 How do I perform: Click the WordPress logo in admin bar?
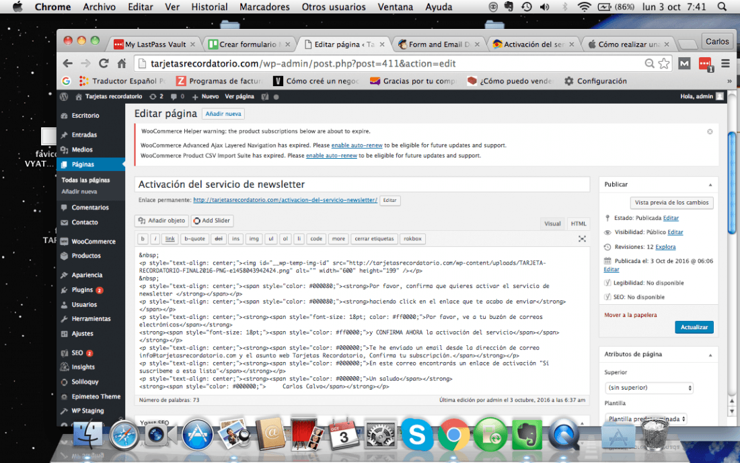(64, 96)
